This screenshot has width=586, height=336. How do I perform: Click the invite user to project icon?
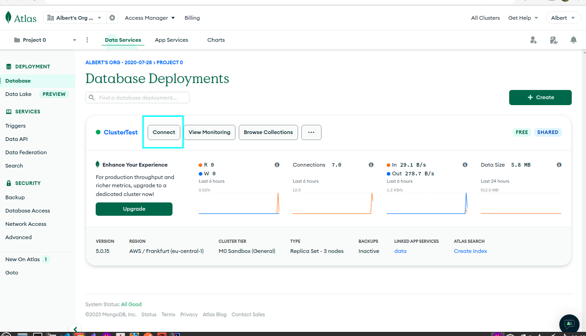point(533,40)
